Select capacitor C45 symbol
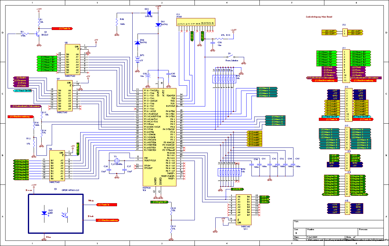This screenshot has width=389, height=246. point(168,74)
